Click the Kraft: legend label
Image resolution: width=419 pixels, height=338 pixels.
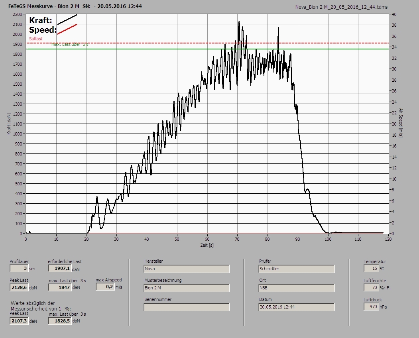pos(41,20)
